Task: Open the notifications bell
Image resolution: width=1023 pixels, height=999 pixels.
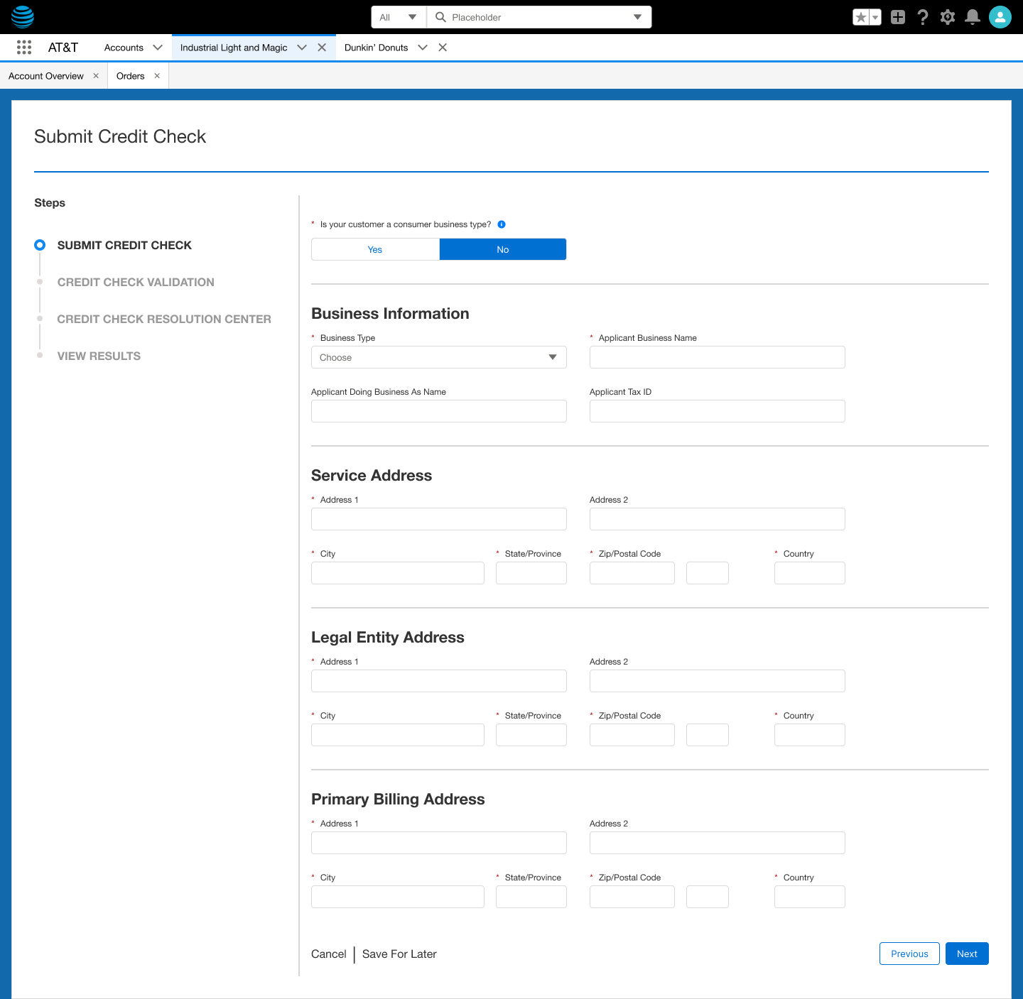Action: [x=973, y=16]
